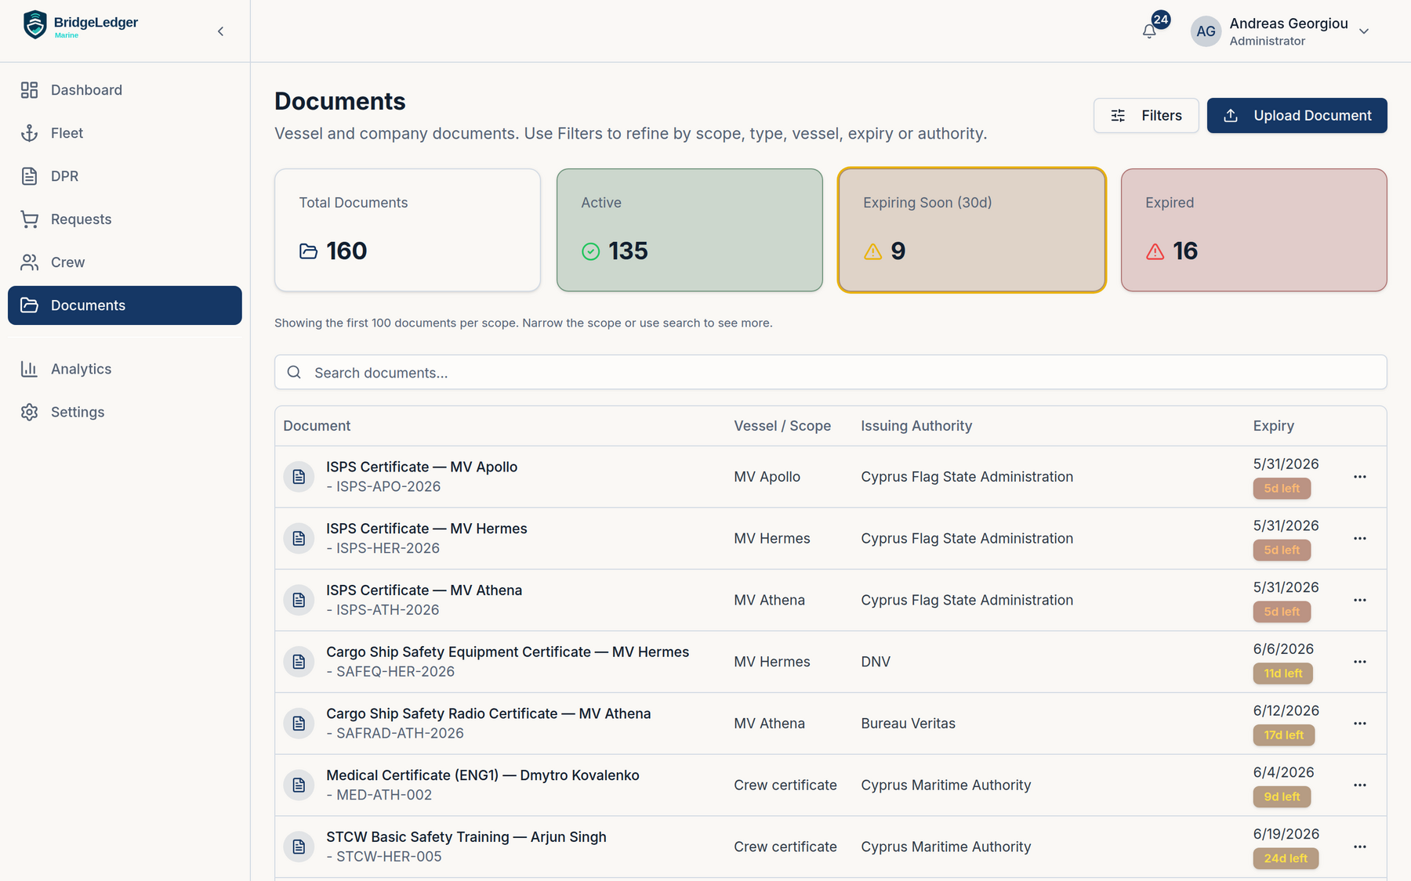The width and height of the screenshot is (1411, 881).
Task: Focus the Search documents field
Action: tap(831, 373)
